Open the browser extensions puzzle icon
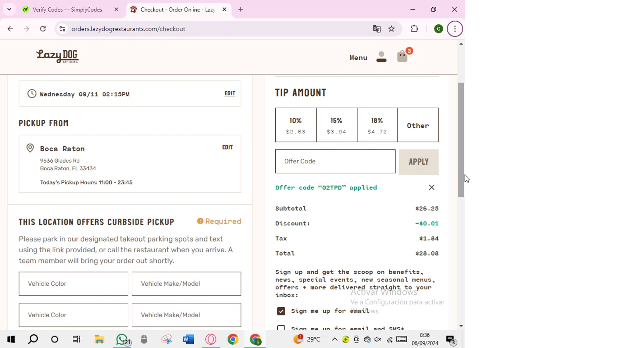This screenshot has height=348, width=620. pos(414,29)
